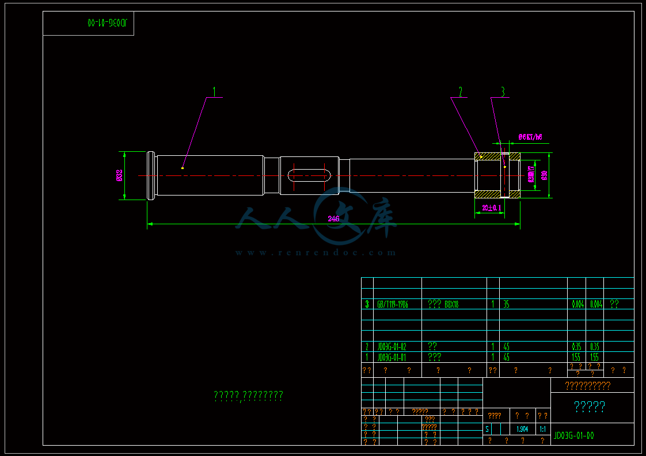The image size is (646, 456).
Task: Select callout number "3" above the pin
Action: (503, 92)
